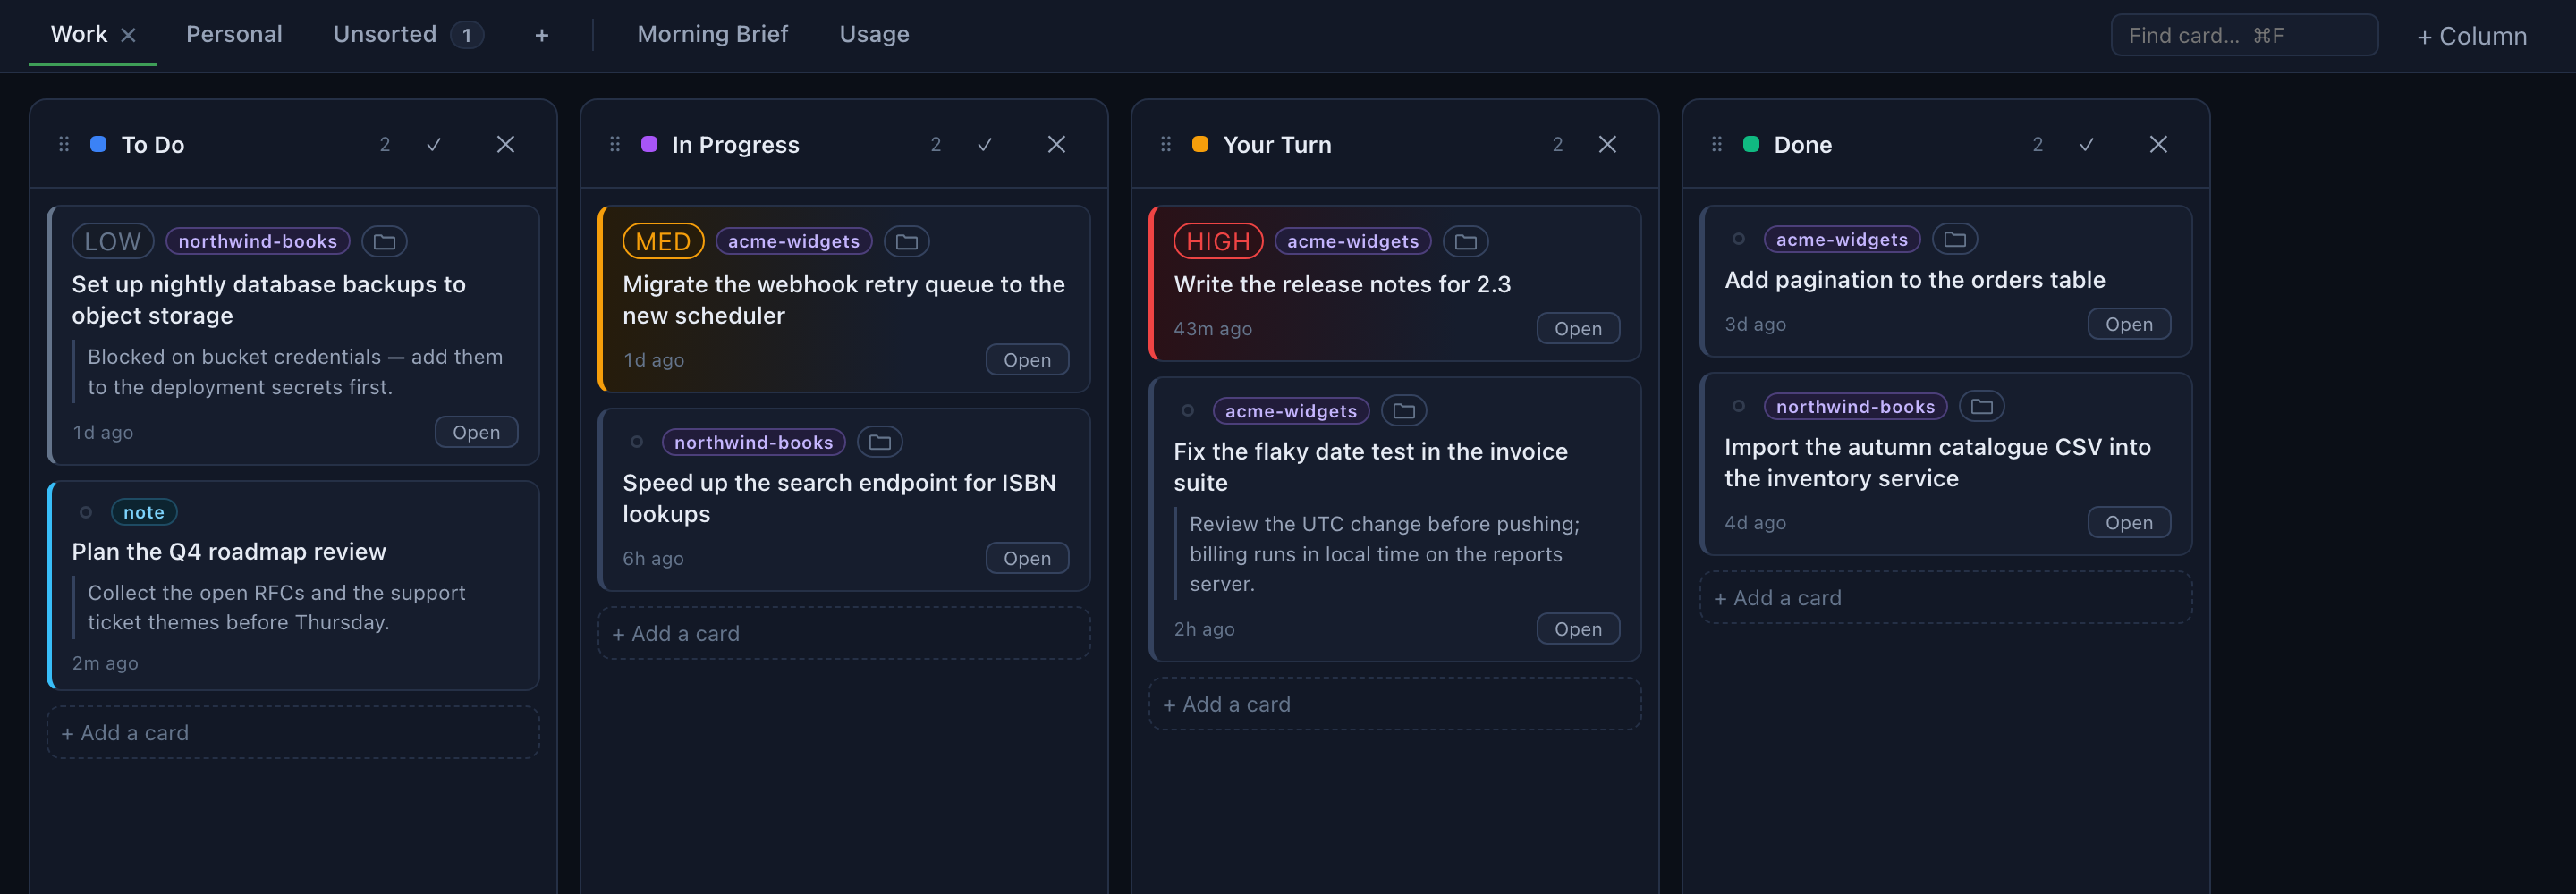The image size is (2576, 894).
Task: Open the LOW priority badge on backups card
Action: click(x=112, y=241)
